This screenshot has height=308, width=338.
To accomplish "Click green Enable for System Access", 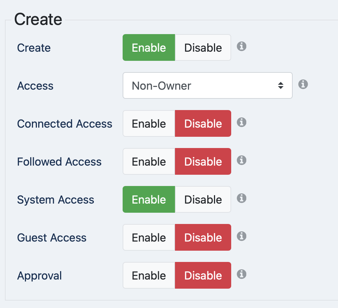I will 149,199.
